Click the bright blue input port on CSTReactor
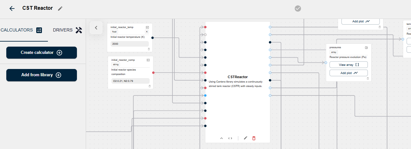The image size is (411, 149). pyautogui.click(x=205, y=95)
